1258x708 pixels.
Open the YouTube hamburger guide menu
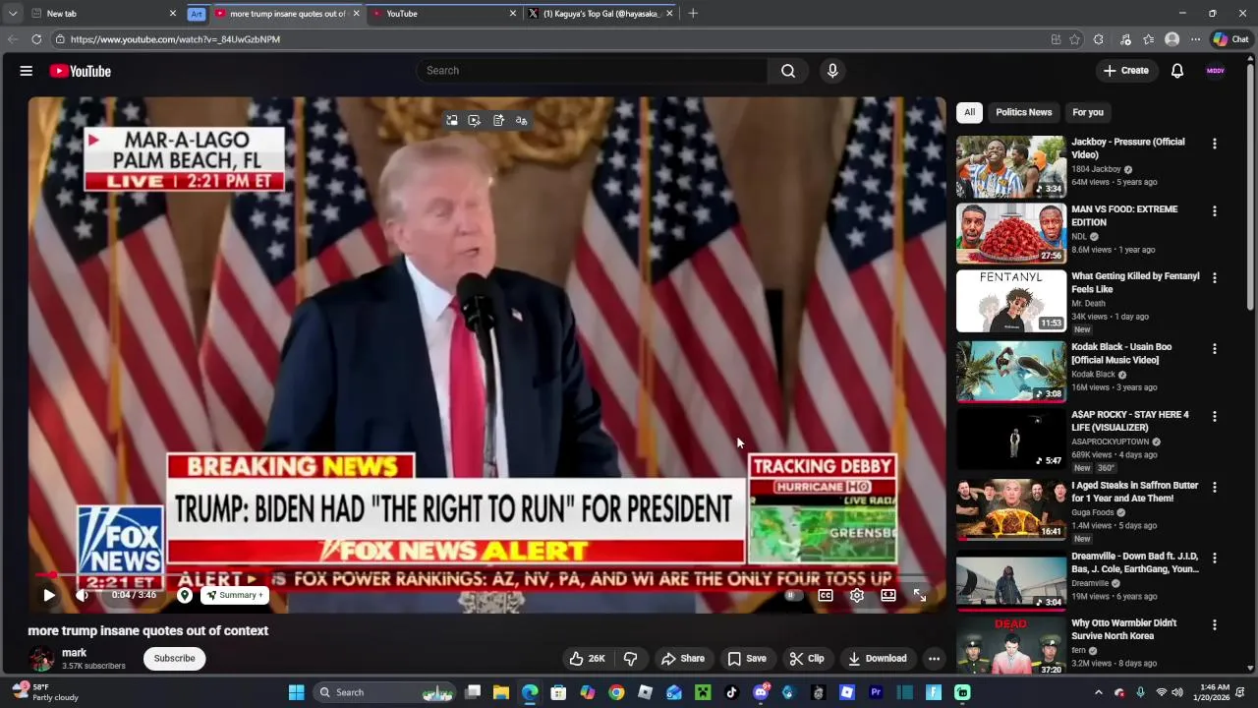(x=27, y=71)
